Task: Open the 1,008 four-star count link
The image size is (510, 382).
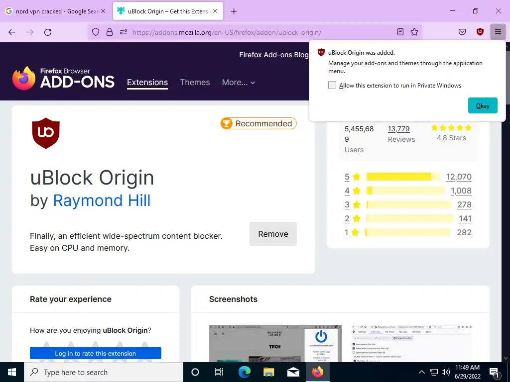Action: point(461,191)
